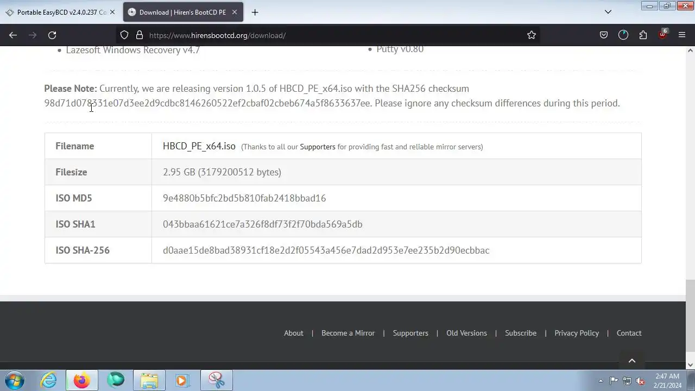This screenshot has width=695, height=391.
Task: Go back to the previous page
Action: pyautogui.click(x=13, y=35)
